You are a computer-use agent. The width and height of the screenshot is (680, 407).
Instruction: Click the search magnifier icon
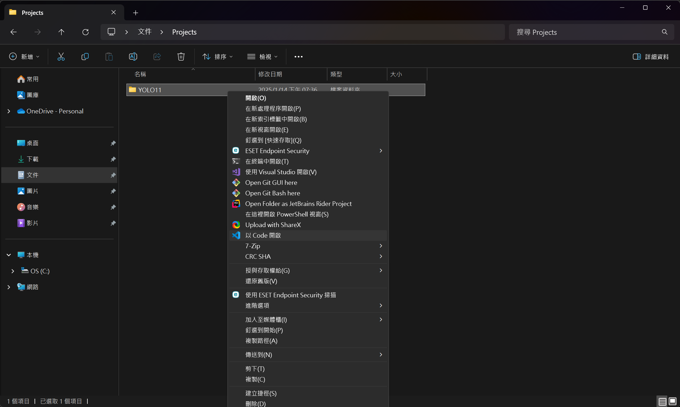tap(665, 32)
